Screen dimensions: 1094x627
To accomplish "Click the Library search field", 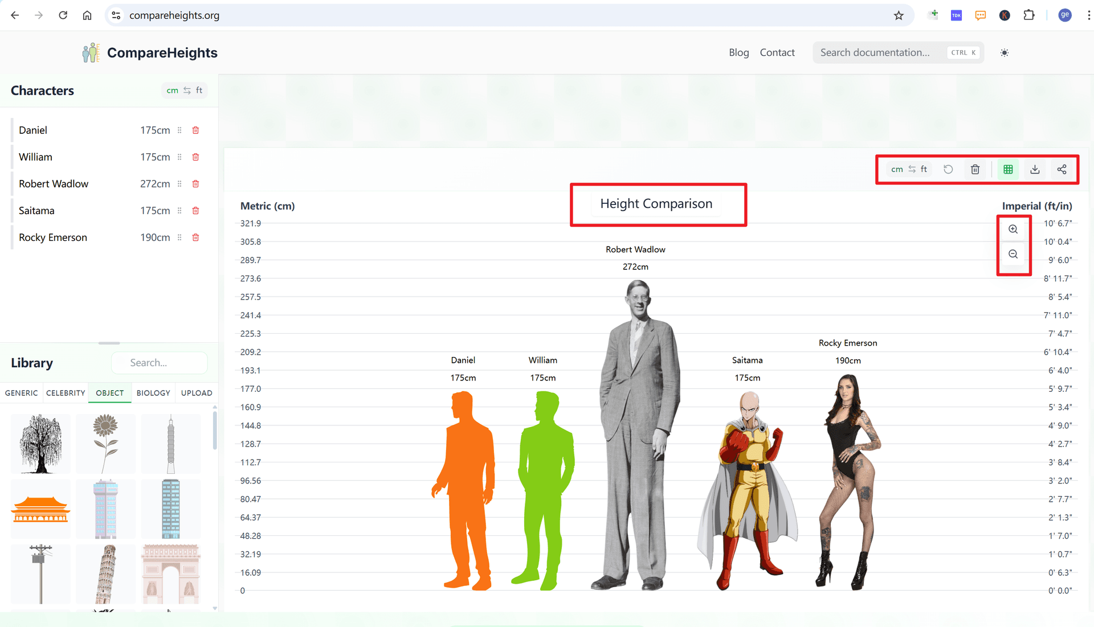I will (x=160, y=363).
